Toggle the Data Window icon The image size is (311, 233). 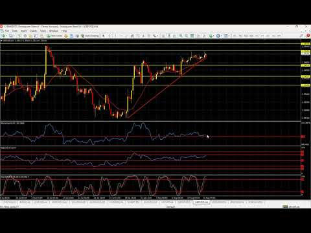click(x=25, y=36)
